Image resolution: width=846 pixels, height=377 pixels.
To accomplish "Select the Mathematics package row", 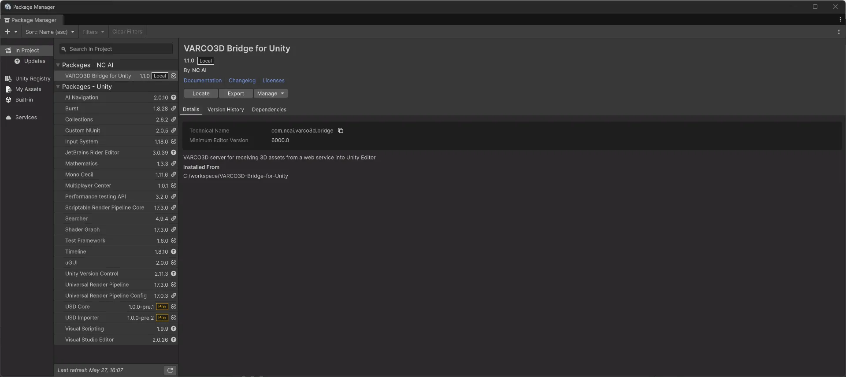I will (x=116, y=163).
